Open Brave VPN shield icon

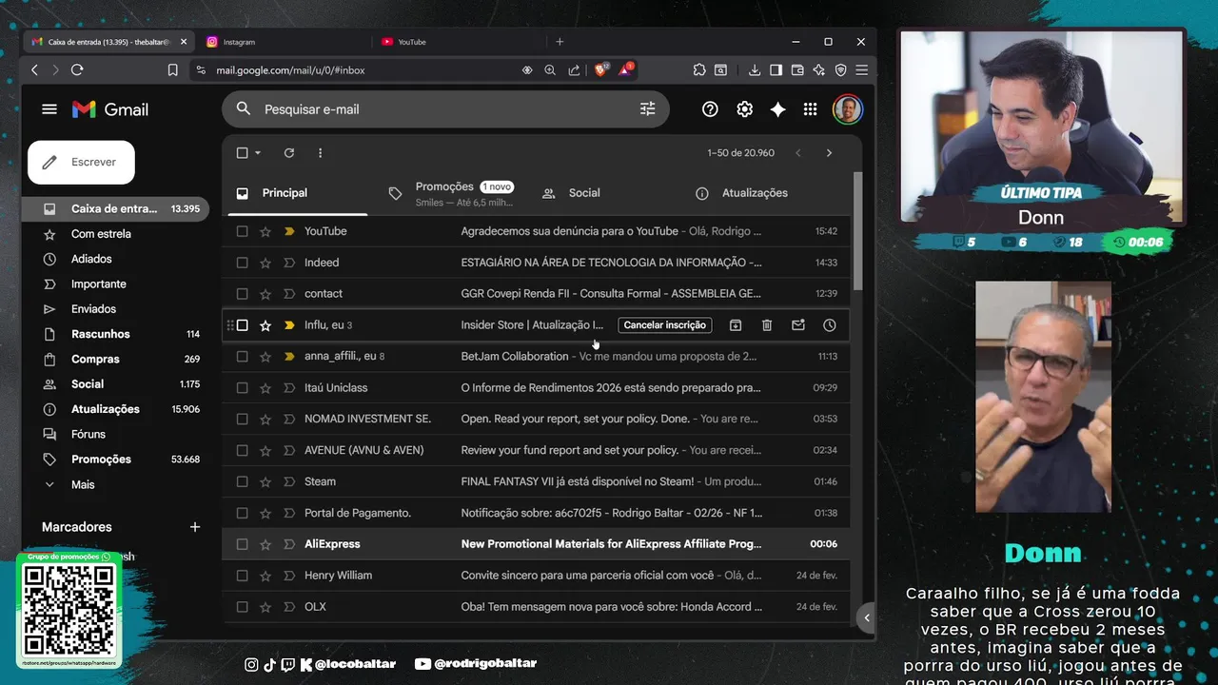tap(840, 69)
